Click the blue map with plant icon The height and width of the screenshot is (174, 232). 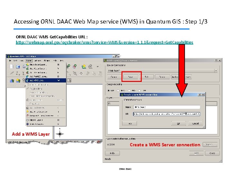click(x=12, y=81)
